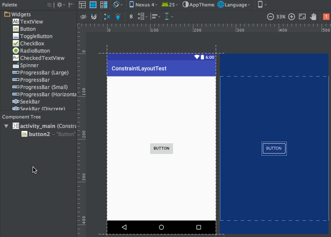
Task: Open the warnings indicator showing 1
Action: [x=326, y=17]
